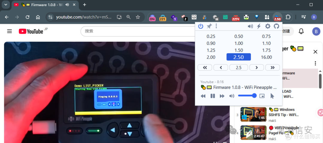Click the single-left speed decrease button

[221, 67]
